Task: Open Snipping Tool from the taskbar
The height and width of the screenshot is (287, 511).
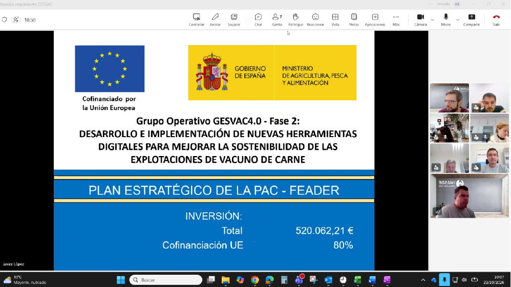Action: coord(313,280)
